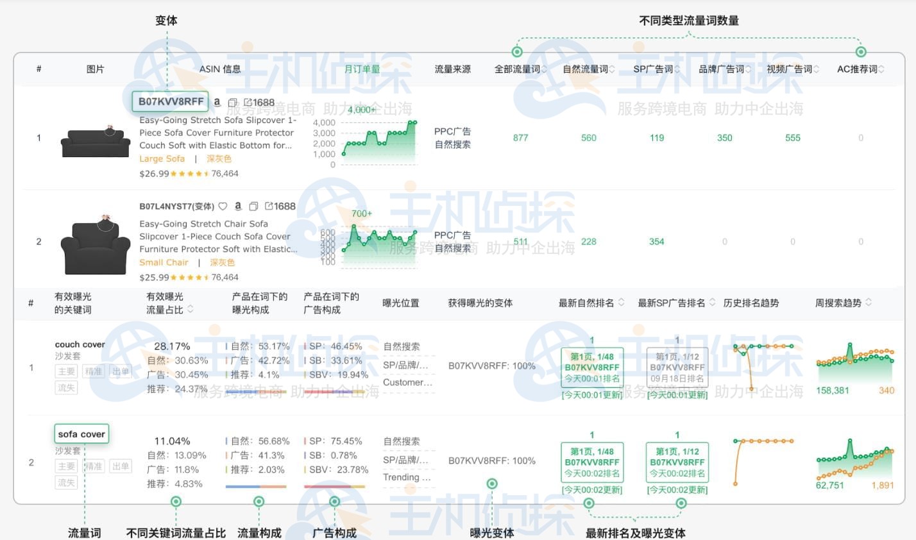The image size is (916, 540).
Task: Click the sofa cover SP ad rank box
Action: coord(677,460)
